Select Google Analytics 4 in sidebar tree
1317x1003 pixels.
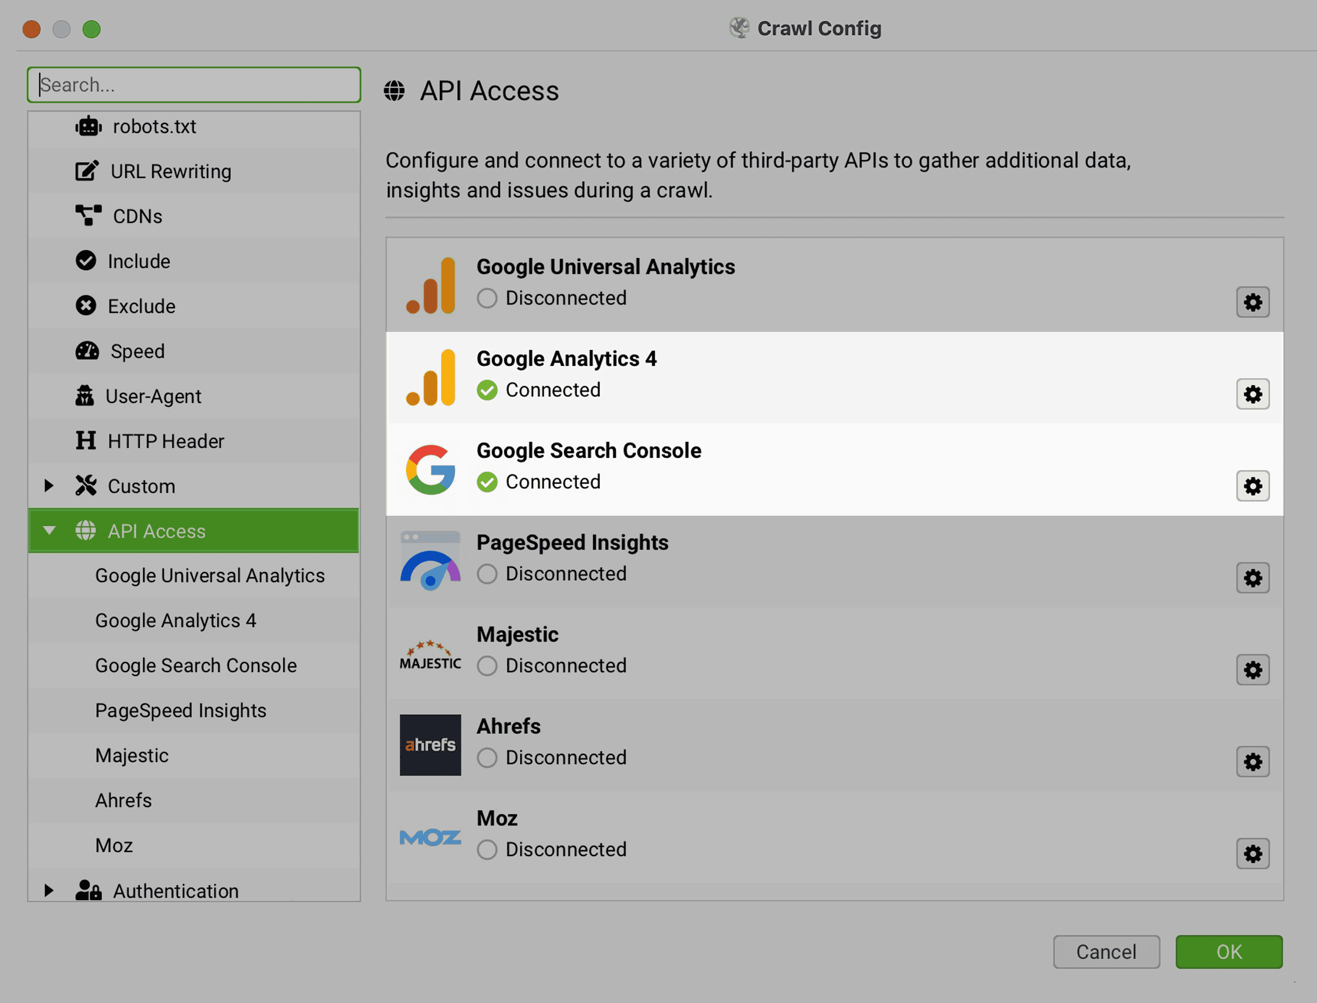tap(194, 621)
